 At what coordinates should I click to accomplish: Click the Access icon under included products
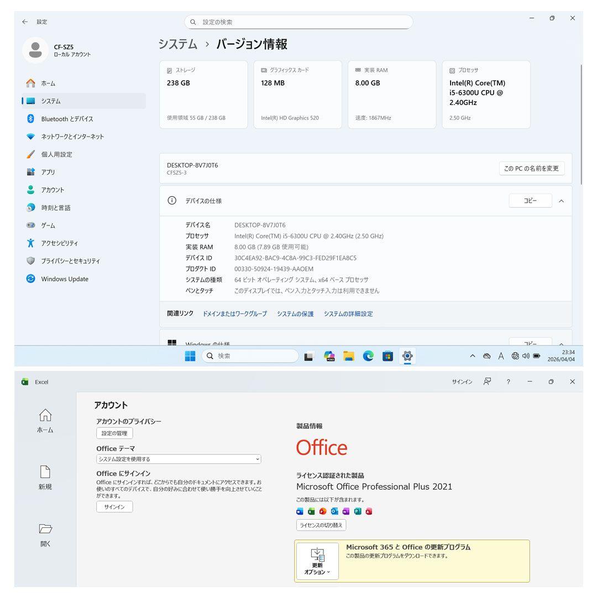point(369,511)
